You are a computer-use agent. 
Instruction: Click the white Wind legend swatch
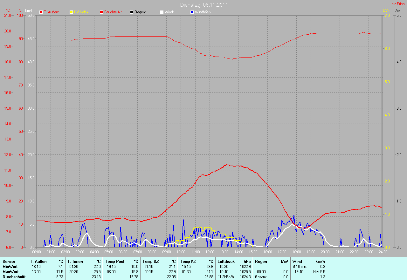pyautogui.click(x=162, y=12)
